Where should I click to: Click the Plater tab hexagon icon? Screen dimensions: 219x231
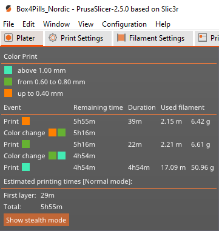[8, 38]
